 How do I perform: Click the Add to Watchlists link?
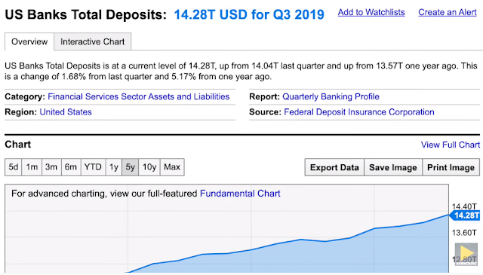(x=371, y=12)
